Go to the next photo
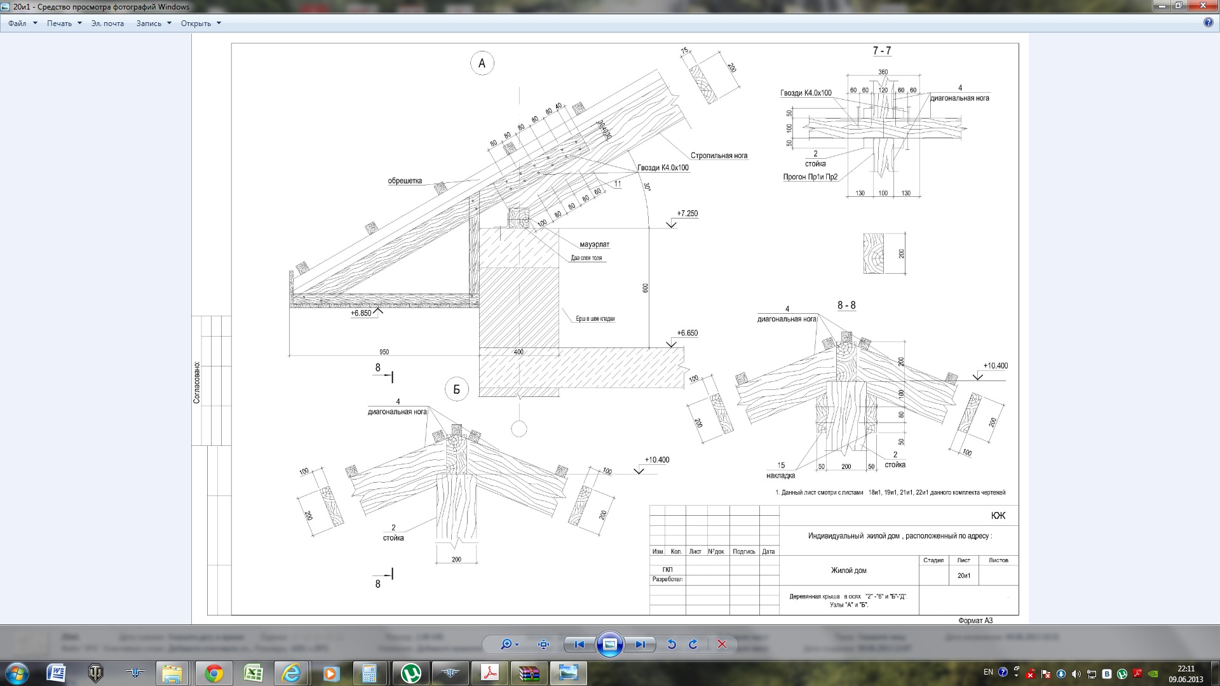The height and width of the screenshot is (686, 1220). [x=640, y=644]
